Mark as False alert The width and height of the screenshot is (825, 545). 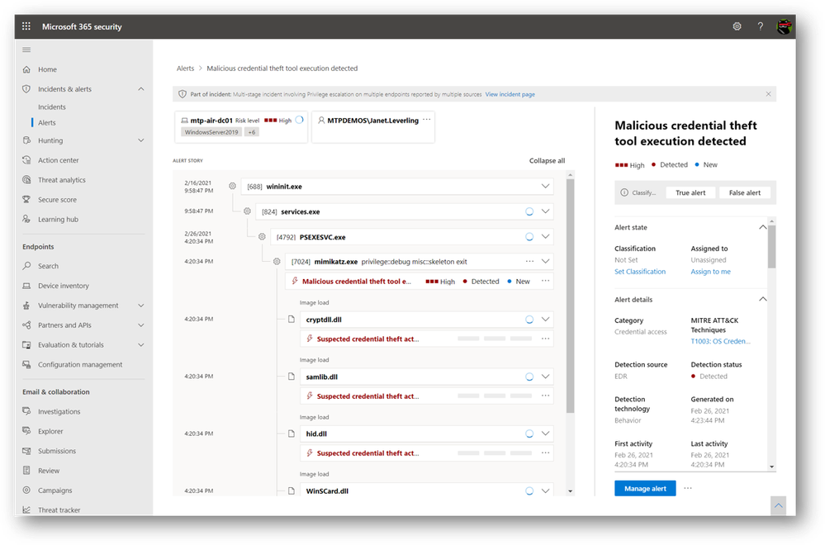[x=745, y=193]
